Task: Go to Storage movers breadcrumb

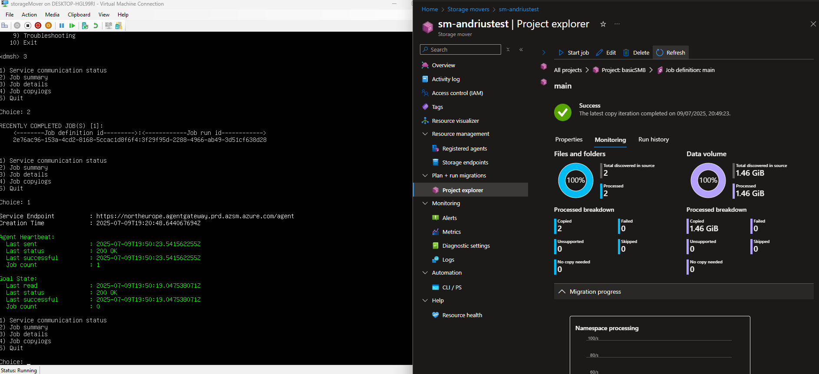Action: (x=468, y=9)
